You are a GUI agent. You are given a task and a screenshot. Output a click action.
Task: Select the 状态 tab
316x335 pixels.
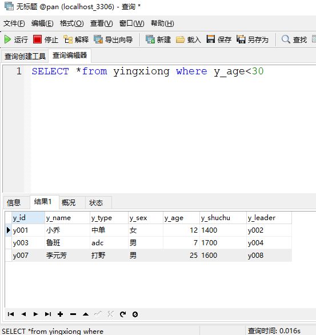tap(96, 202)
